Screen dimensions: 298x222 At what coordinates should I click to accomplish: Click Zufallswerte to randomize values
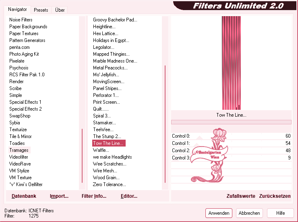tap(241, 196)
